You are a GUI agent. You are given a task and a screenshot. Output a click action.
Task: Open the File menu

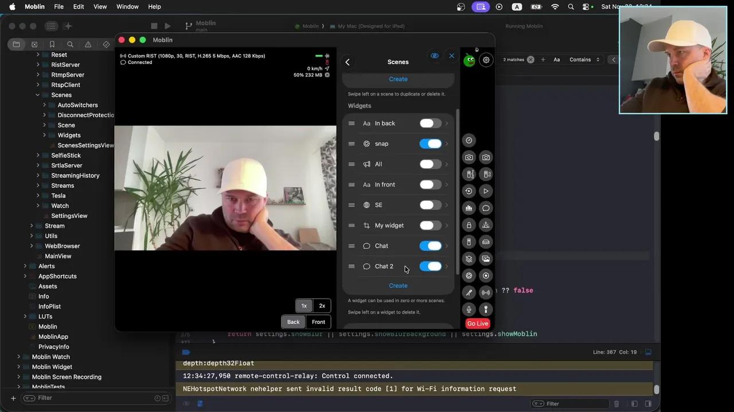click(58, 7)
